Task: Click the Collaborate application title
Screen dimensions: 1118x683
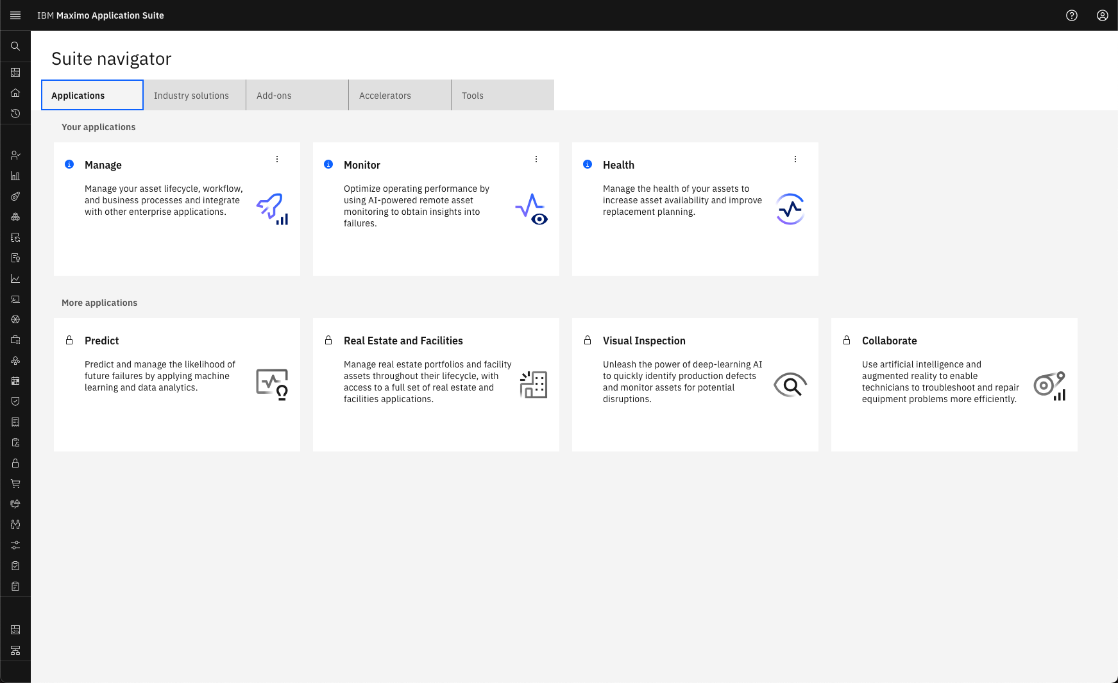Action: pos(890,341)
